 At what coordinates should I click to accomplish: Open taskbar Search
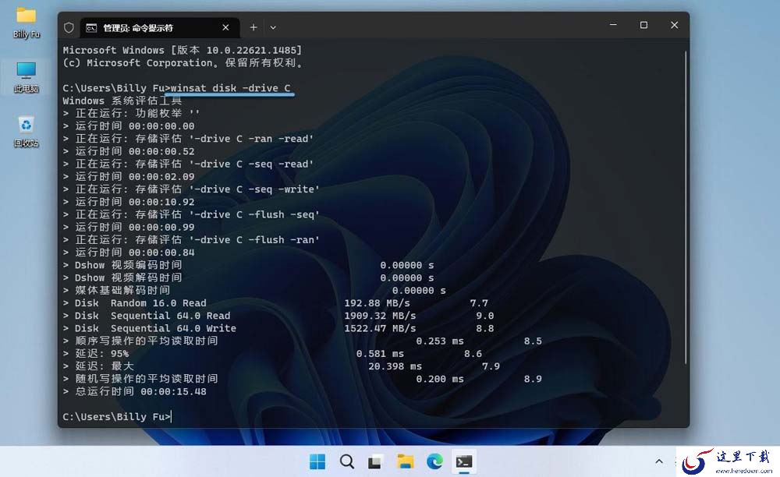[x=347, y=461]
